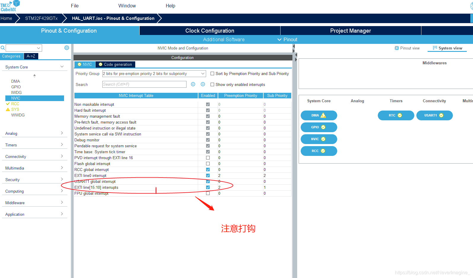This screenshot has width=473, height=278.
Task: Expand the Security category
Action: tap(62, 179)
